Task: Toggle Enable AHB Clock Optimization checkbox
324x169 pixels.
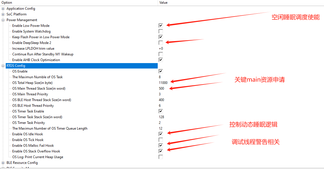Action: [161, 60]
